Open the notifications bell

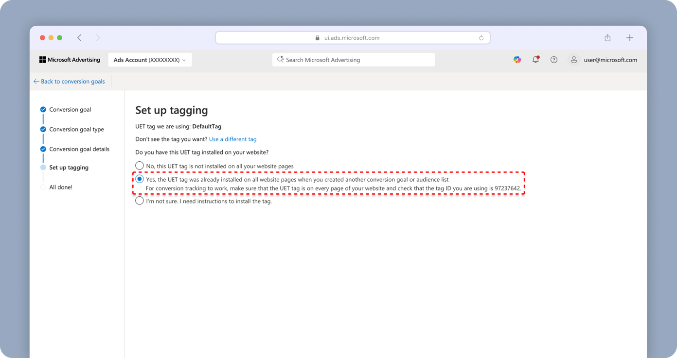[535, 60]
